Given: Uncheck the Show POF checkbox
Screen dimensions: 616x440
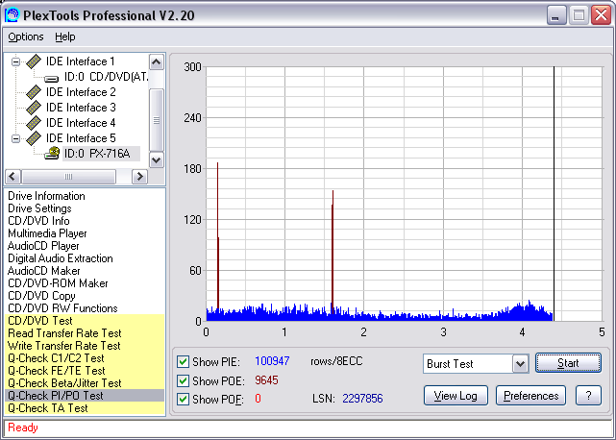Looking at the screenshot, I should click(183, 399).
